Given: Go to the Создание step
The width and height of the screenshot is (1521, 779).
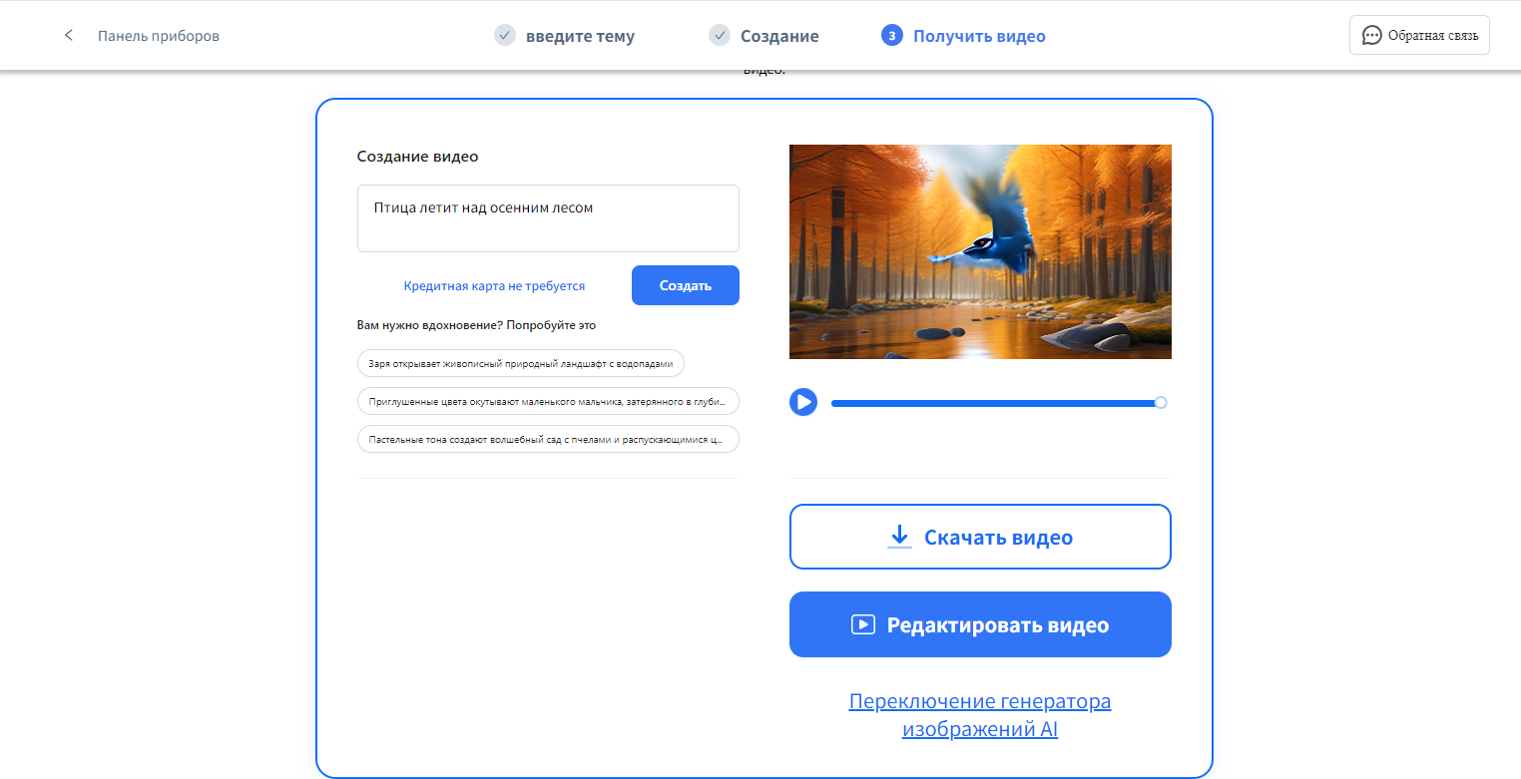Looking at the screenshot, I should (778, 36).
